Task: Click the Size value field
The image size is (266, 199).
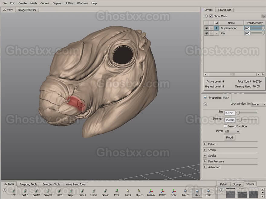Action: point(230,113)
